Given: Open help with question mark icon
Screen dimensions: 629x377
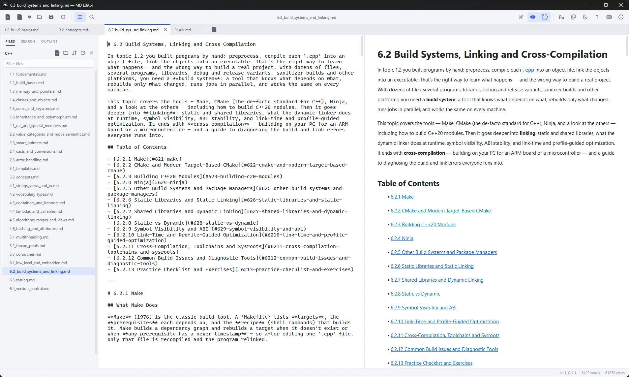Looking at the screenshot, I should pos(597,17).
